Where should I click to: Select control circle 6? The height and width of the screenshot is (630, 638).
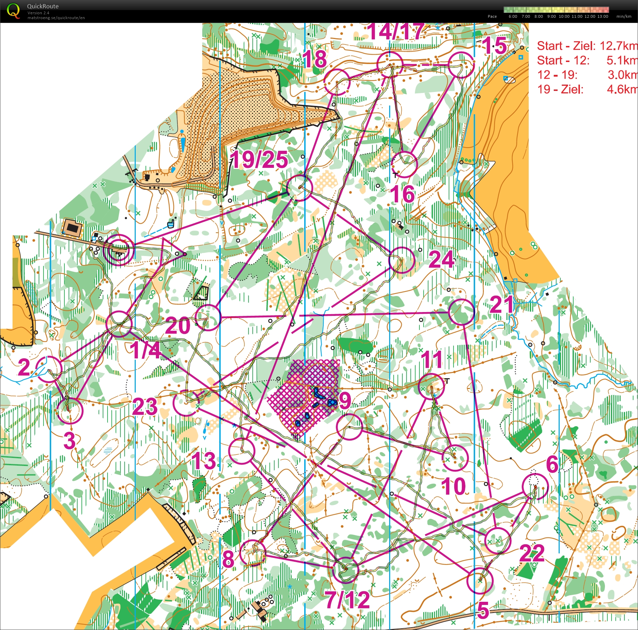click(x=535, y=487)
